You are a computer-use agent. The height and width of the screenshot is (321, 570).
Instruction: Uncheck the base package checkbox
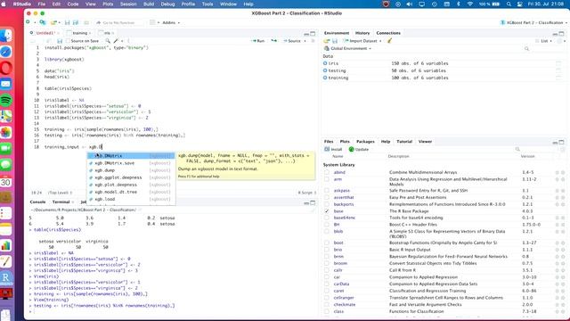[x=327, y=211]
